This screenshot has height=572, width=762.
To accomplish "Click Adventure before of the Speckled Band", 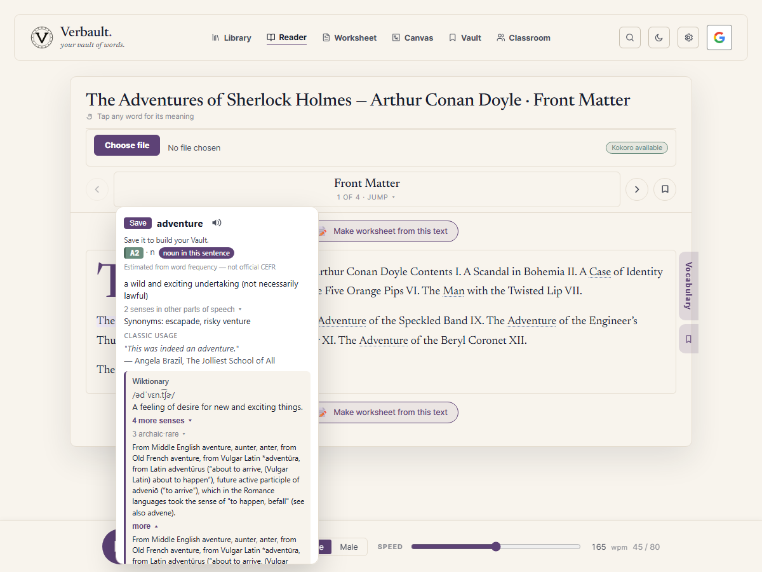I will click(x=342, y=321).
